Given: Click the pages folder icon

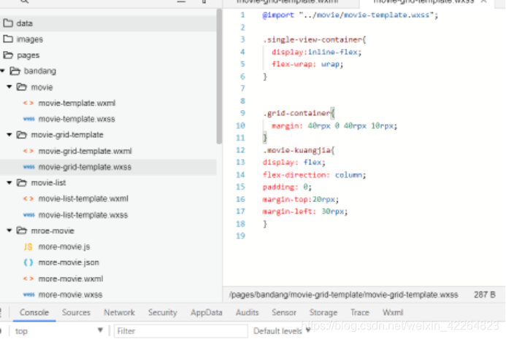Looking at the screenshot, I should (8, 55).
